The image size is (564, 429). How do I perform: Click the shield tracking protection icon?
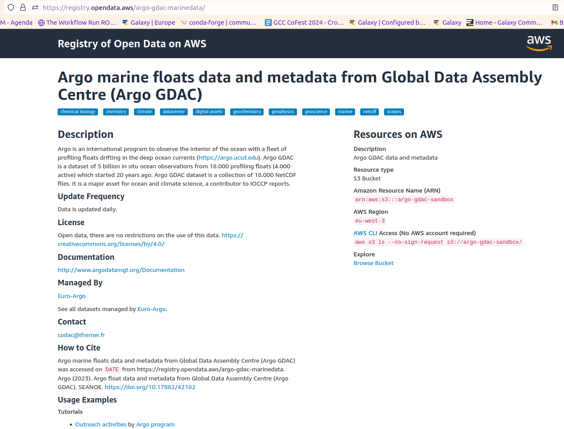coord(11,7)
